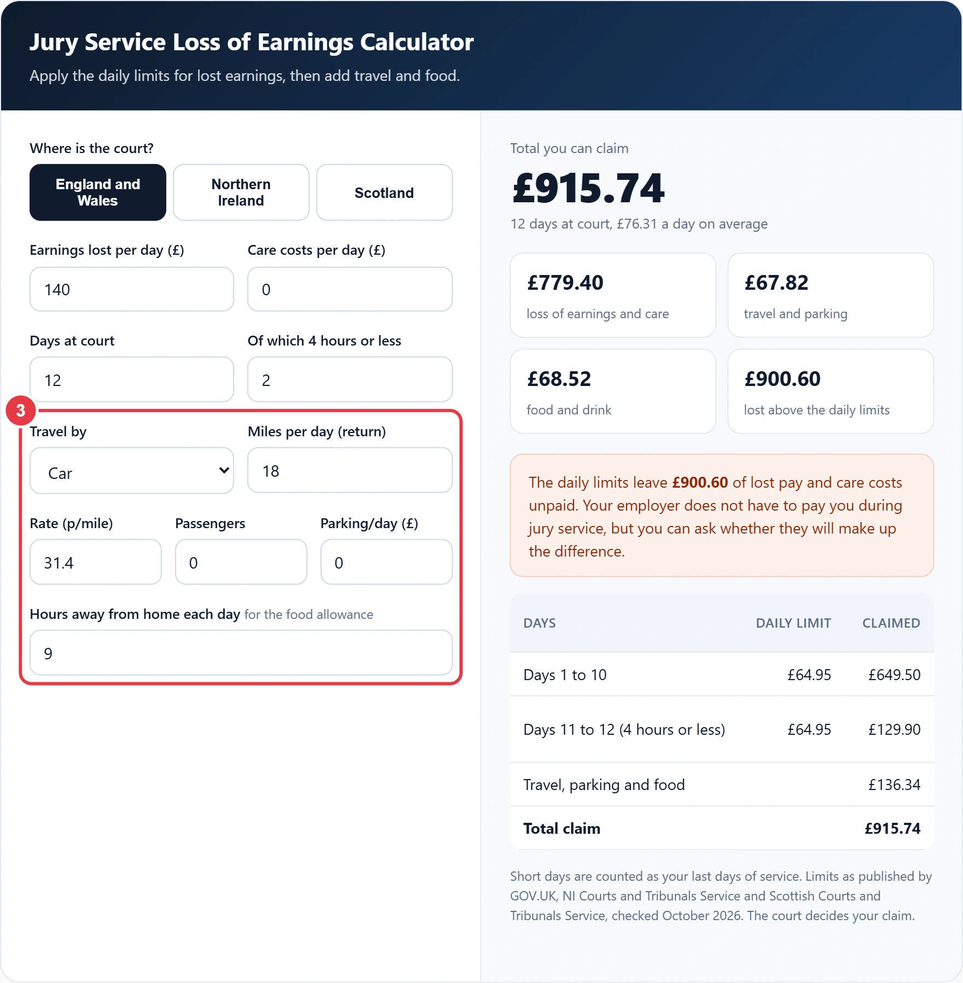Click the Passengers input box
This screenshot has width=963, height=983.
241,563
